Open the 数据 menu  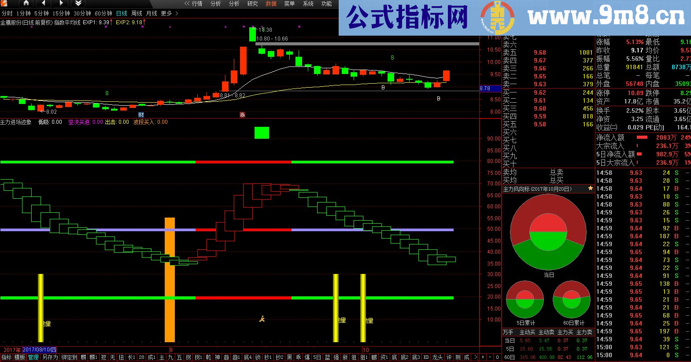(271, 4)
